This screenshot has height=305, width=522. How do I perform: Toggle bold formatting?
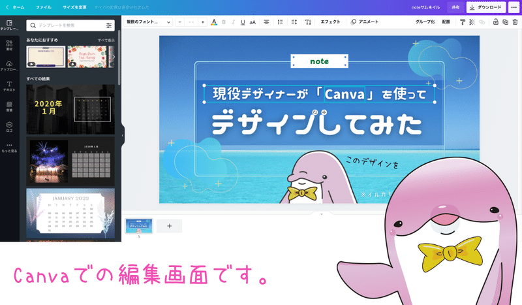[224, 22]
